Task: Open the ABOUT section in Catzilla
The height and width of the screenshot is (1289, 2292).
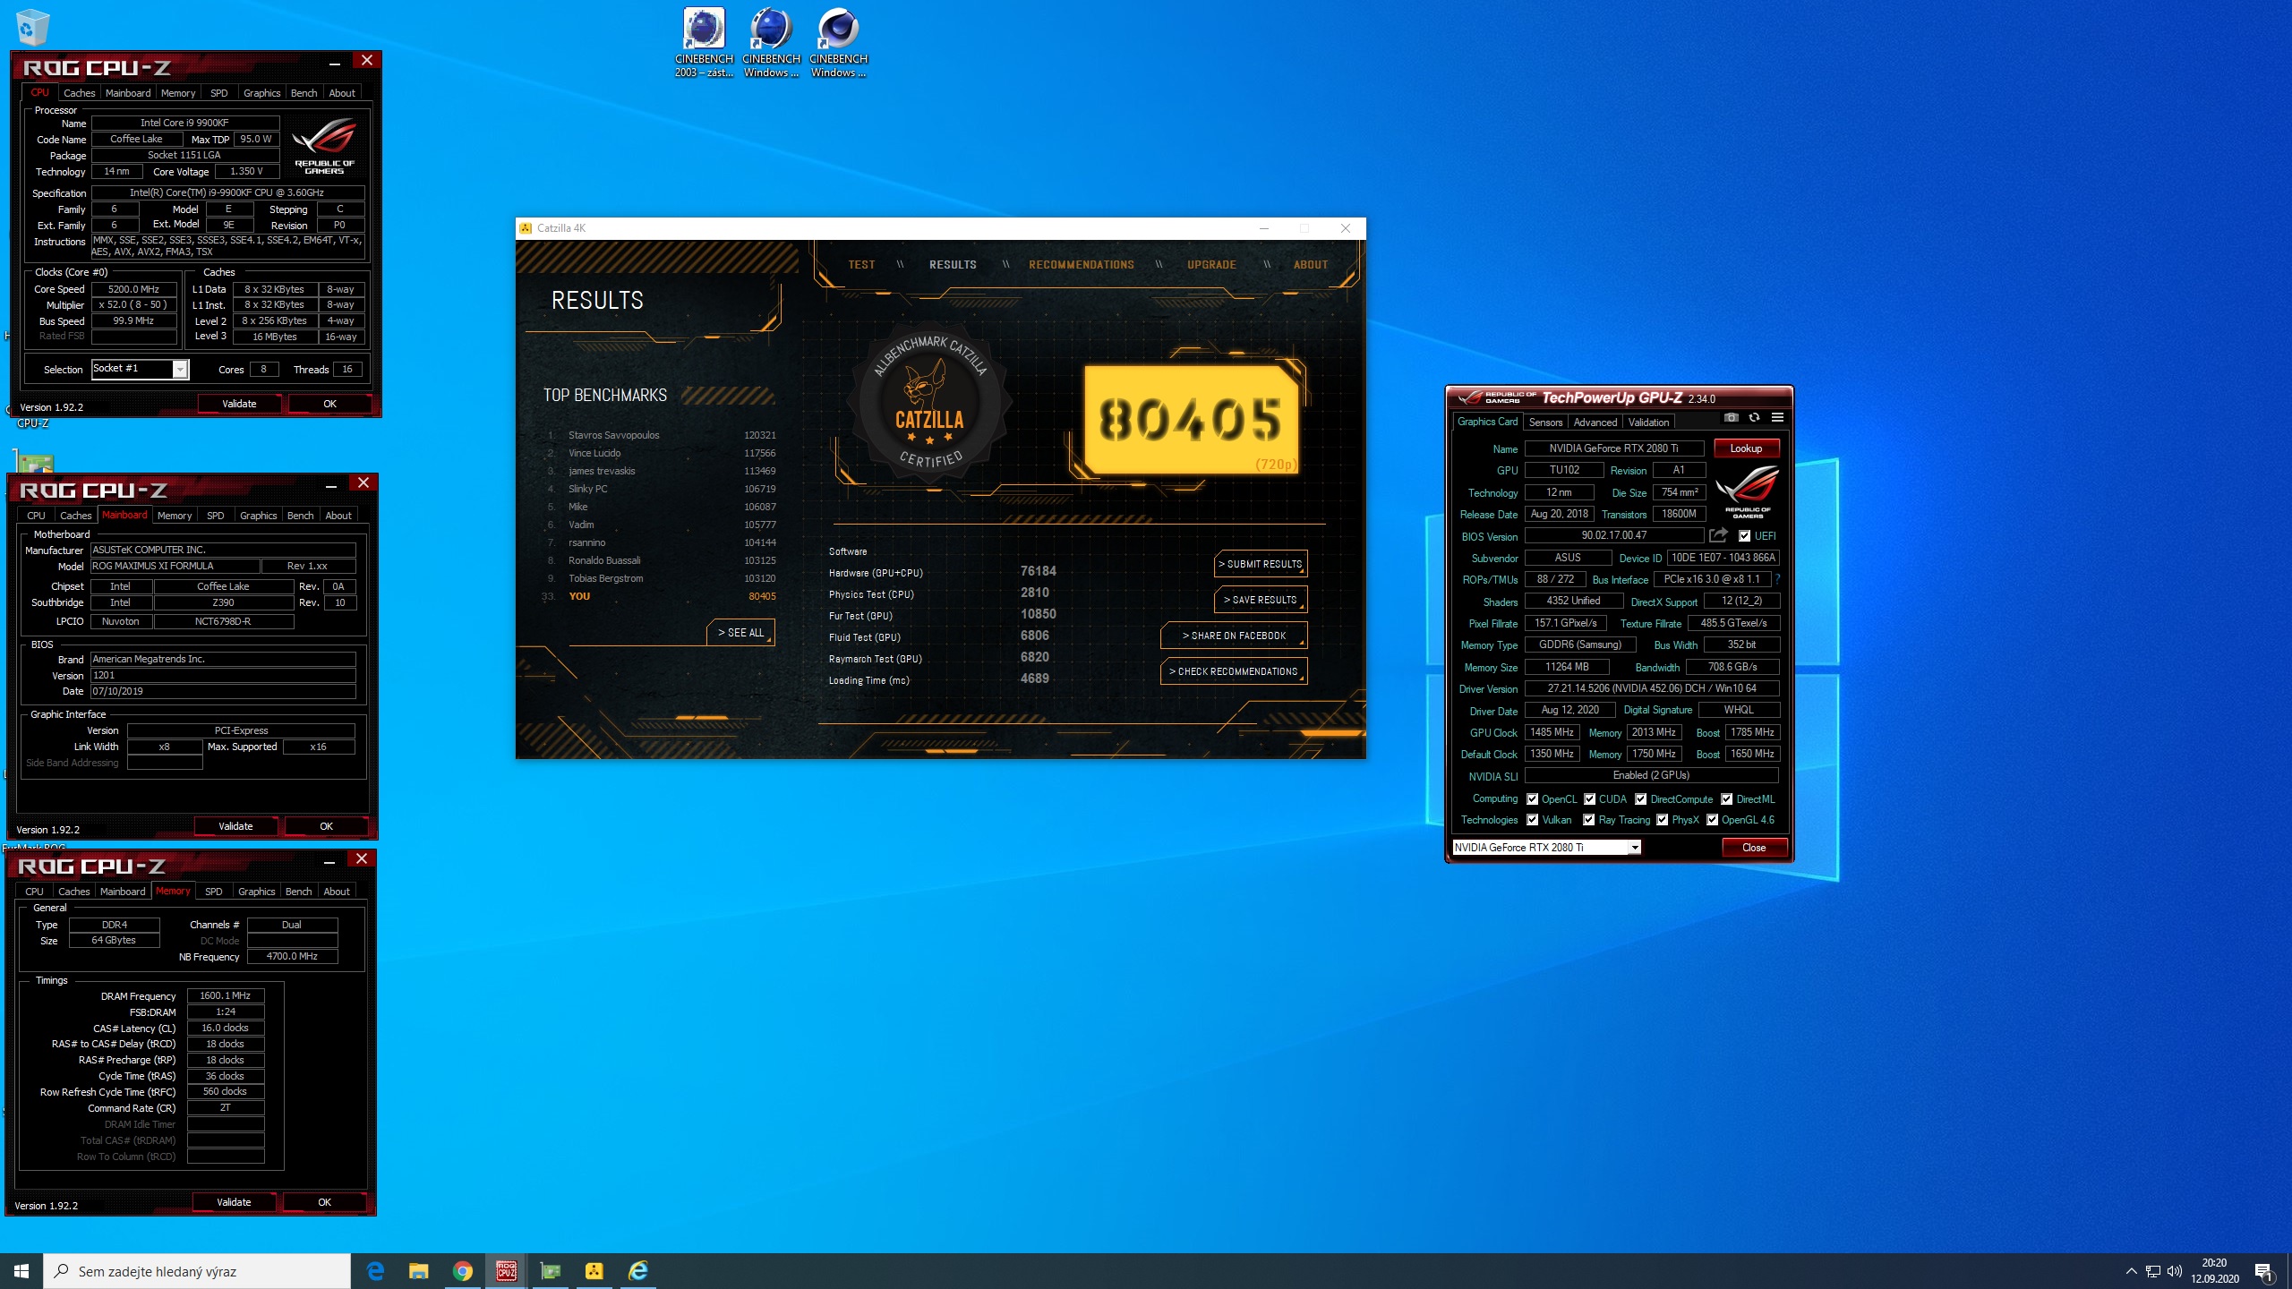Action: pyautogui.click(x=1310, y=265)
